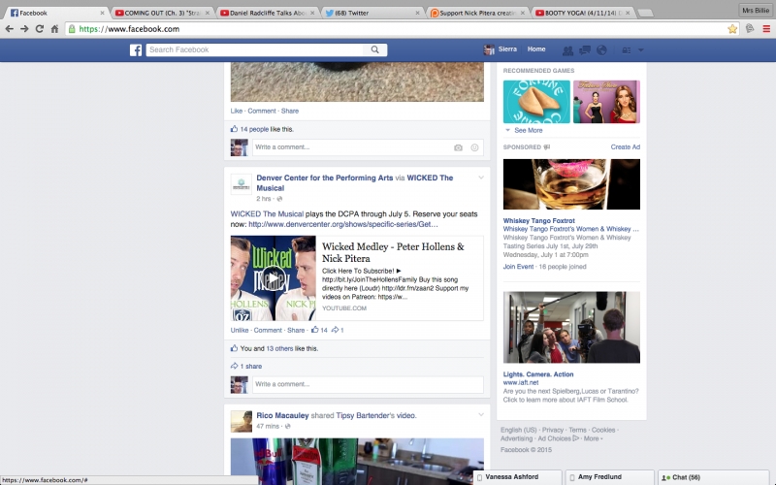
Task: Click the denvercenter.org shows link
Action: 343,224
